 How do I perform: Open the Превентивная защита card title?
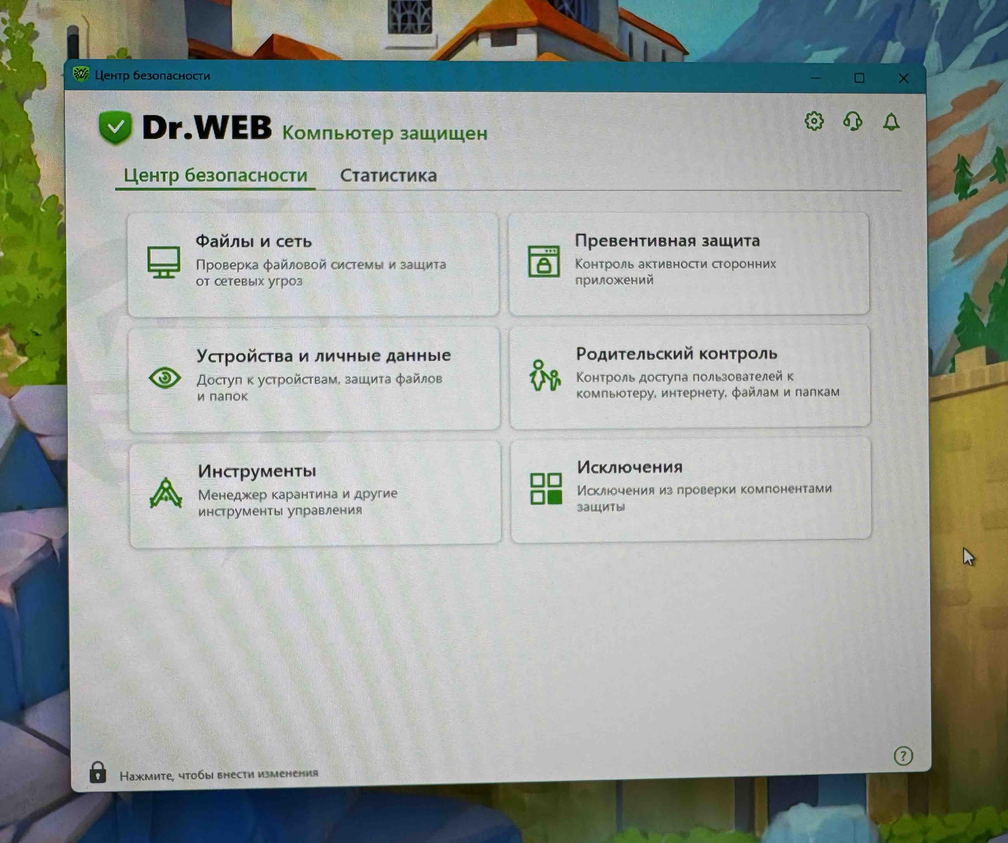coord(667,240)
